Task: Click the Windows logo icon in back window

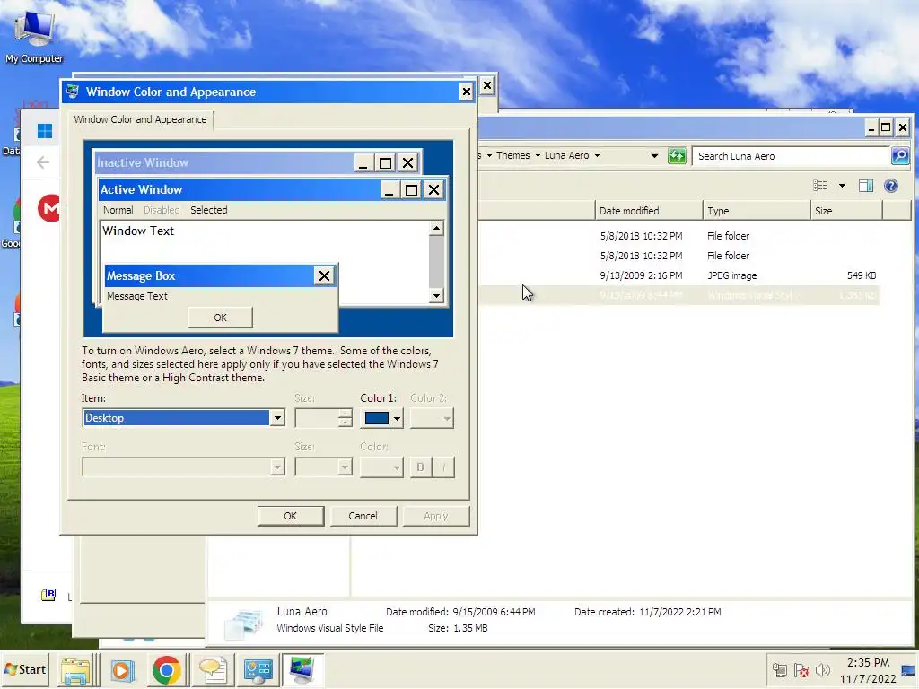Action: (x=45, y=131)
